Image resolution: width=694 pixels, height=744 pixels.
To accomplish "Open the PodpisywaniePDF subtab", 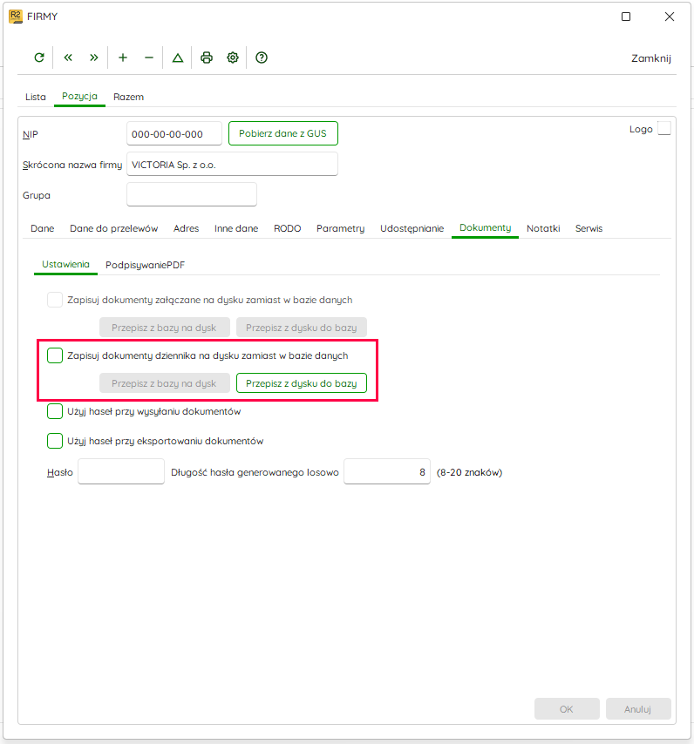I will click(x=145, y=265).
